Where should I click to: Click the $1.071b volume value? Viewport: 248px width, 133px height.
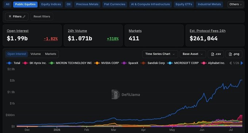pos(80,39)
